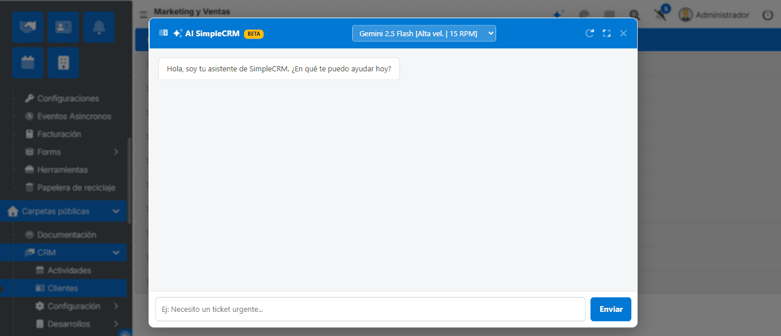This screenshot has width=781, height=336.
Task: Open Facturación in the sidebar
Action: coord(59,134)
